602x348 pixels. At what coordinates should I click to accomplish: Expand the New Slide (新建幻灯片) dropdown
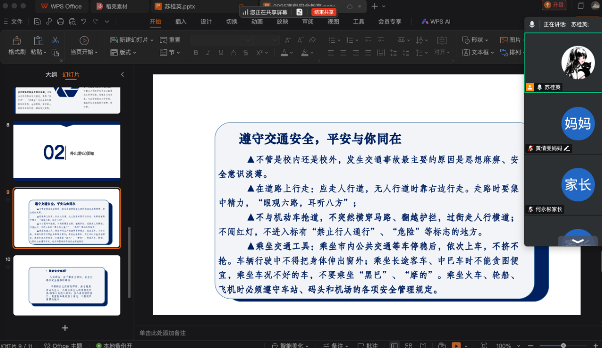pyautogui.click(x=152, y=40)
